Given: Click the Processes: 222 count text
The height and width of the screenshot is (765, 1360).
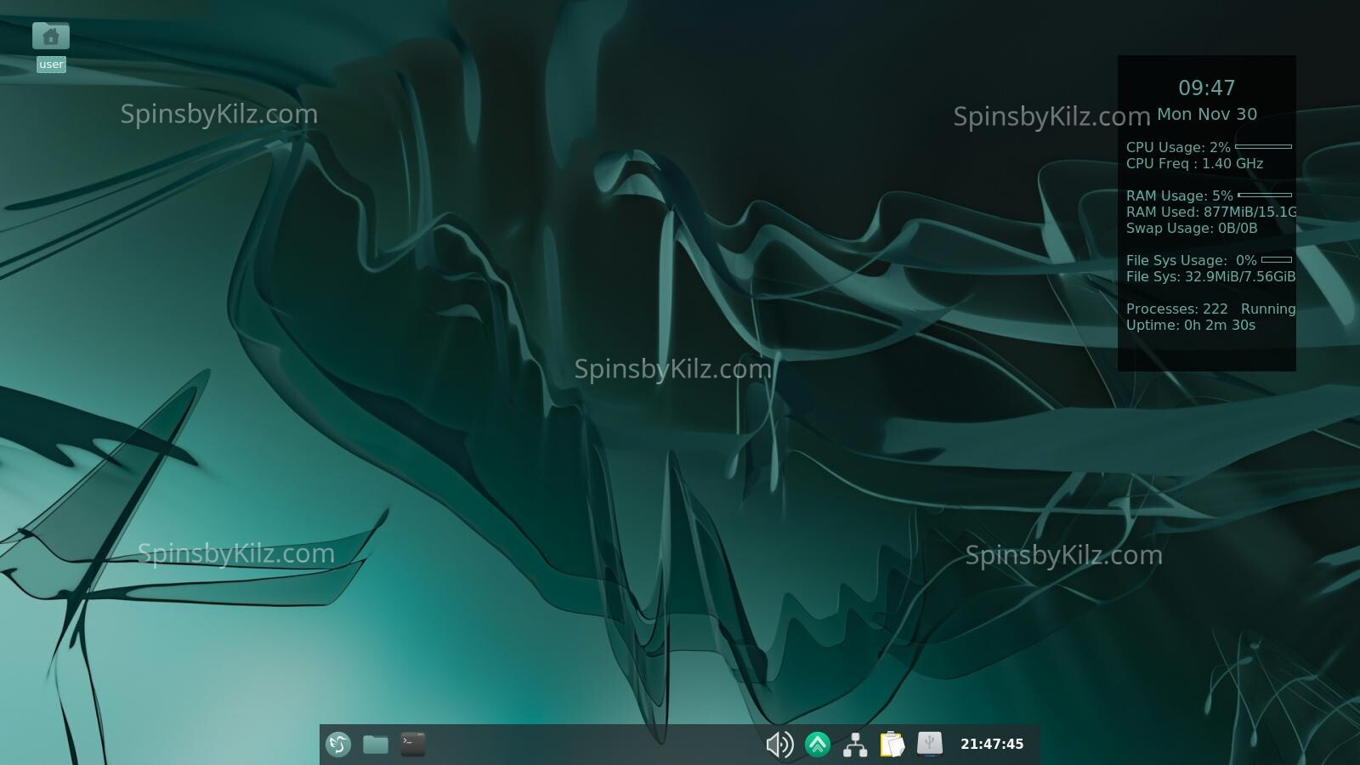Looking at the screenshot, I should tap(1176, 309).
